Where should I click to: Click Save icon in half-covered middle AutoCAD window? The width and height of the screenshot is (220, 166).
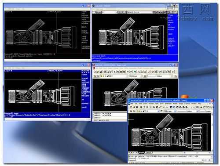[x=101, y=72]
